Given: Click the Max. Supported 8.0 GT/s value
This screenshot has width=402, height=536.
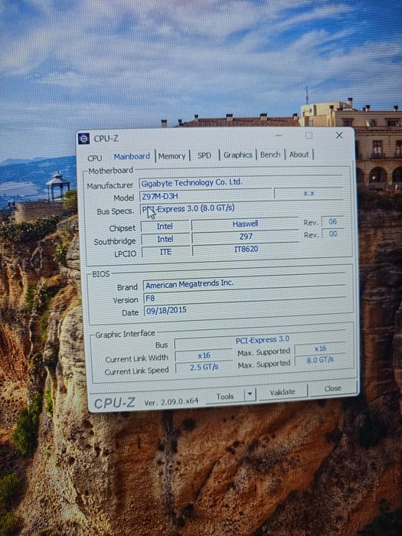Looking at the screenshot, I should [x=320, y=360].
